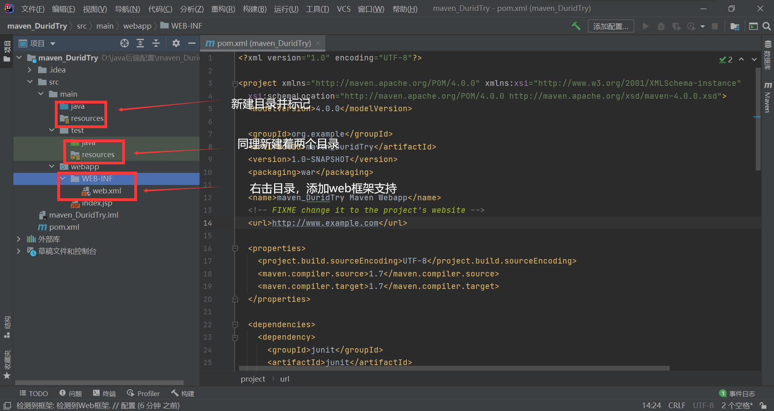Open the Profiler tool window
Screen dimensions: 774x411
pos(144,393)
